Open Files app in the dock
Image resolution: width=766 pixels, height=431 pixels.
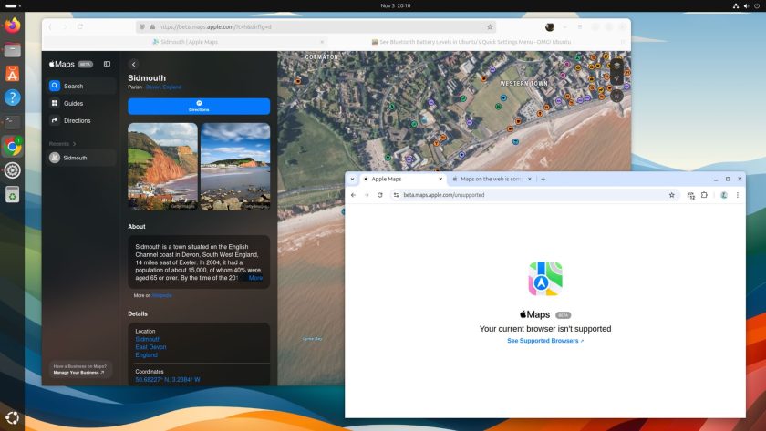12,49
